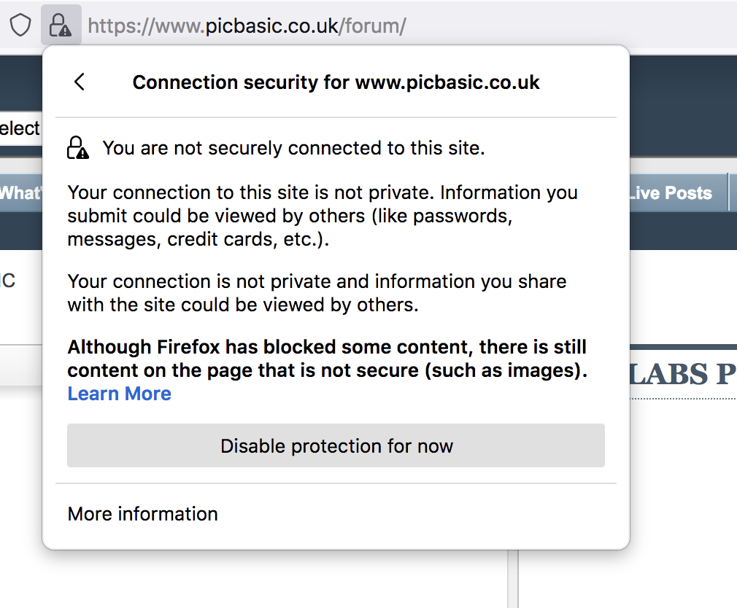737x608 pixels.
Task: Click the bold blocked-content warning text
Action: click(327, 359)
